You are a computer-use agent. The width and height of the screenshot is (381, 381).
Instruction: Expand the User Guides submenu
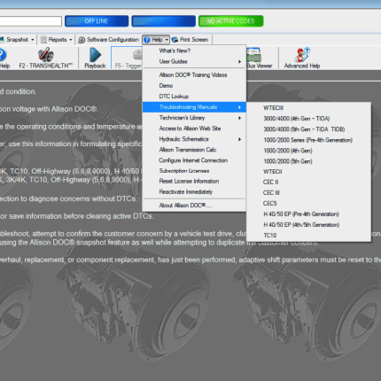tap(194, 61)
